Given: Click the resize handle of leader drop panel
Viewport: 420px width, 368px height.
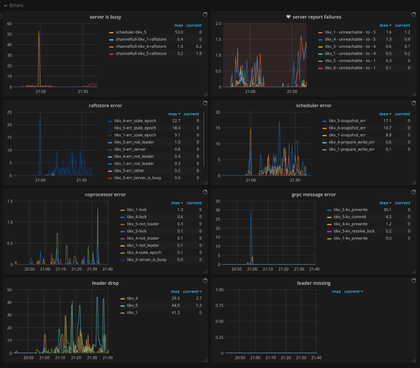Looking at the screenshot, I should [x=206, y=360].
